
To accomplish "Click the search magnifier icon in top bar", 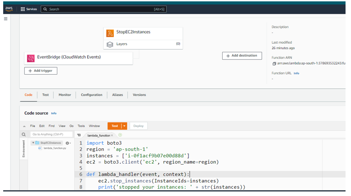I will 45,9.
